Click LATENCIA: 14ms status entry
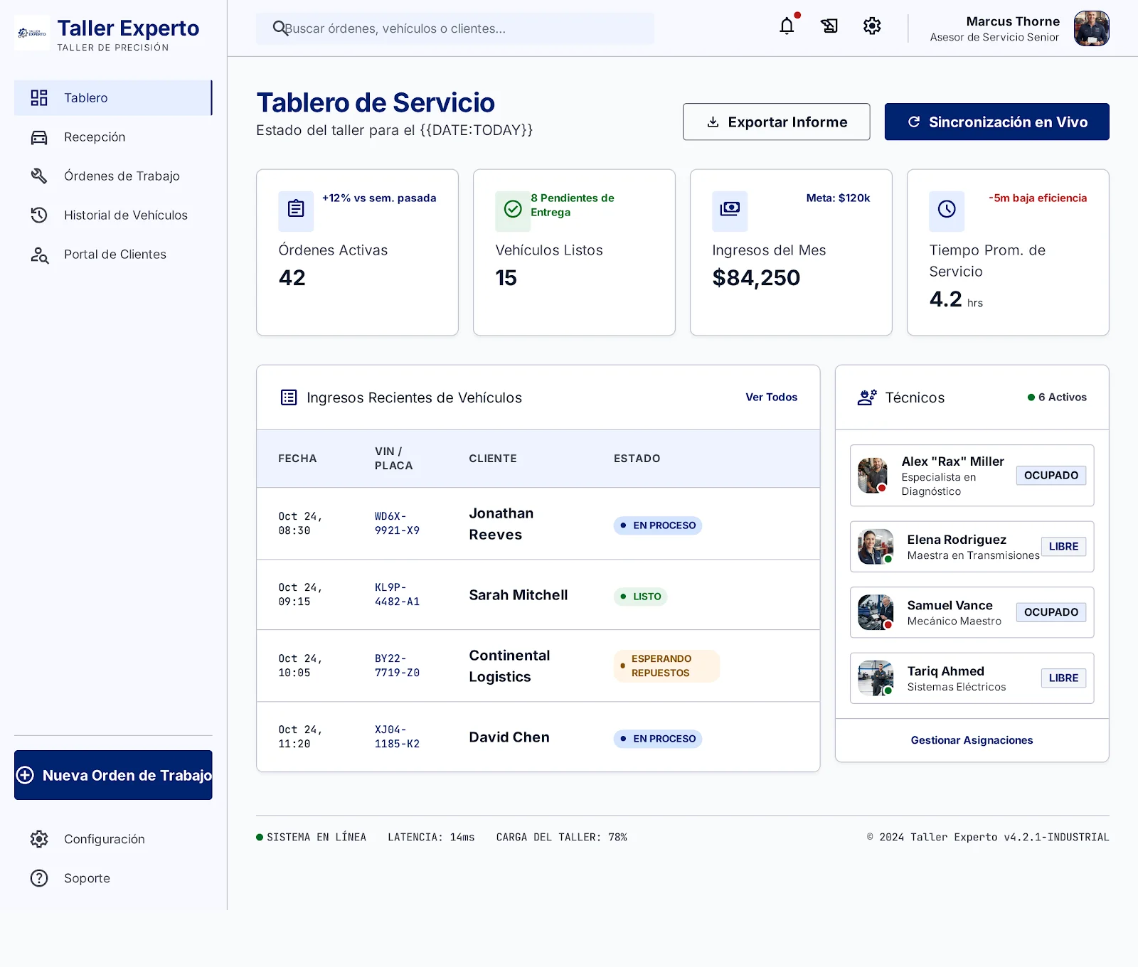Viewport: 1138px width, 967px height. 431,838
